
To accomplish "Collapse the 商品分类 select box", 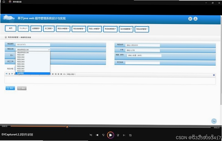I will [33, 50].
